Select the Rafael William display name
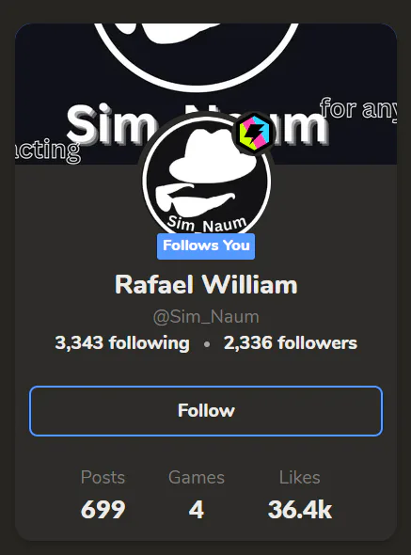The width and height of the screenshot is (411, 555). point(206,285)
